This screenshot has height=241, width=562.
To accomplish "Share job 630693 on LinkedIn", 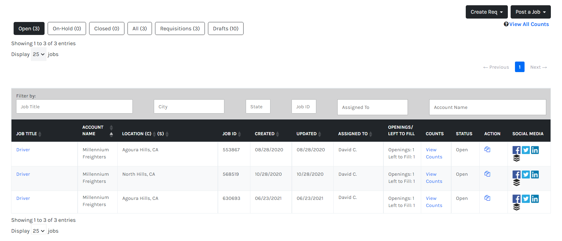I will [x=535, y=199].
